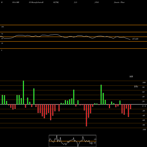The image size is (147, 147).
Task: Click the 80 label on the MR axis
Action: (143, 87)
